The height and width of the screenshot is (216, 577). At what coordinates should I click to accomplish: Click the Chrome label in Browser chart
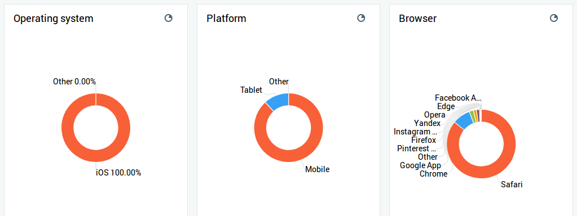(434, 174)
